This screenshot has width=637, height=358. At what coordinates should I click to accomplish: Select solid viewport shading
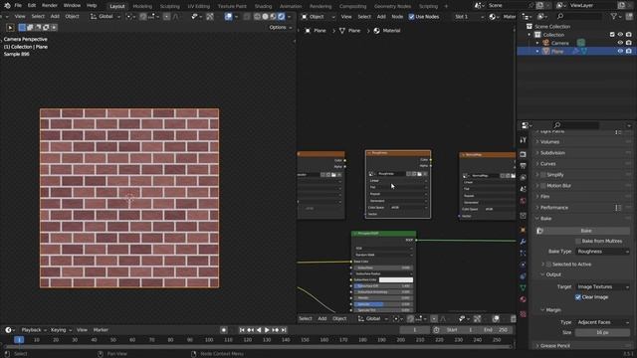(265, 17)
